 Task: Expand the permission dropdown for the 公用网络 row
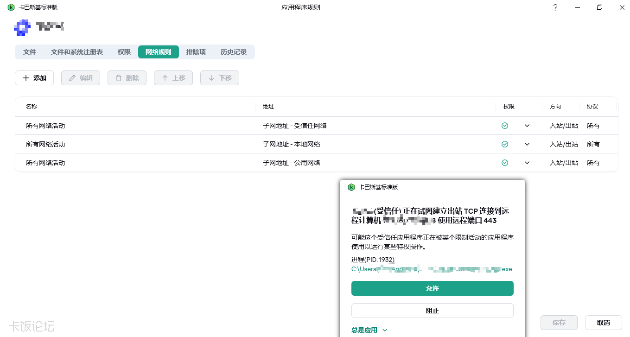tap(527, 163)
